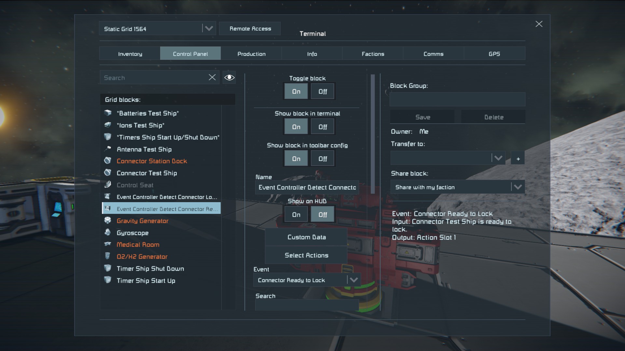Click the Select Actions button
The height and width of the screenshot is (351, 625).
tap(306, 255)
